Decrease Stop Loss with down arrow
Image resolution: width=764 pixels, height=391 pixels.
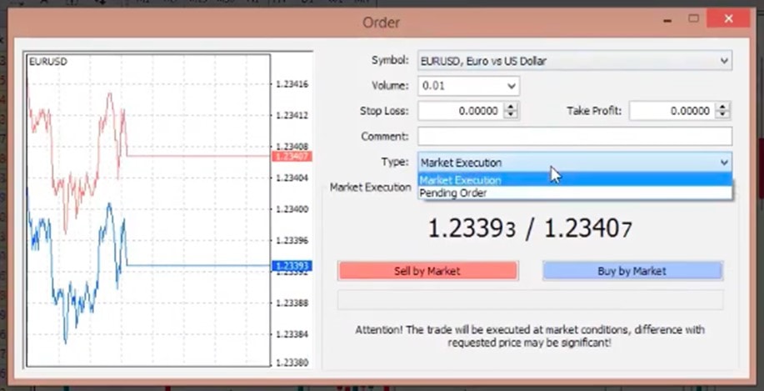click(x=511, y=115)
